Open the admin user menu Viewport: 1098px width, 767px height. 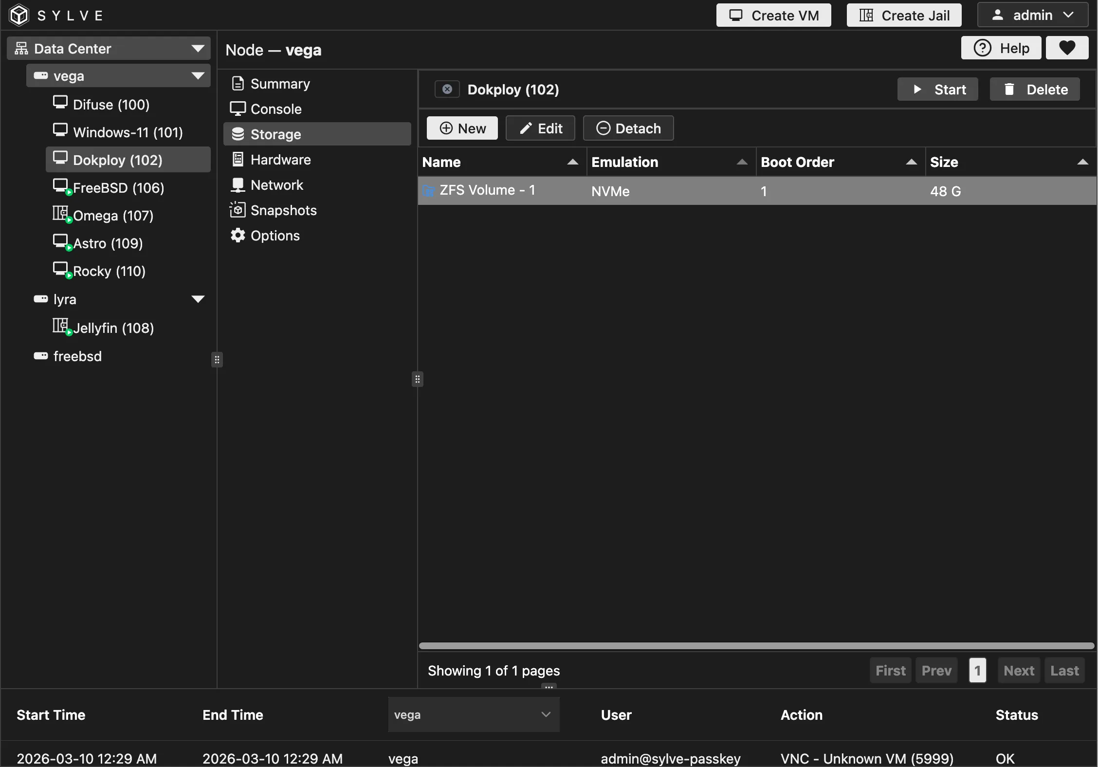click(1032, 15)
